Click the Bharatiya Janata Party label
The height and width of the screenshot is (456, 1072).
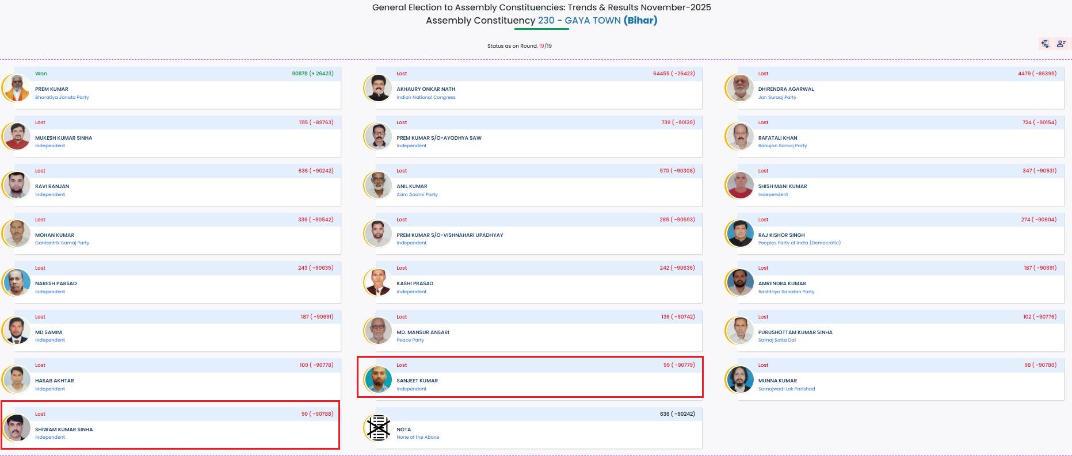pyautogui.click(x=62, y=97)
